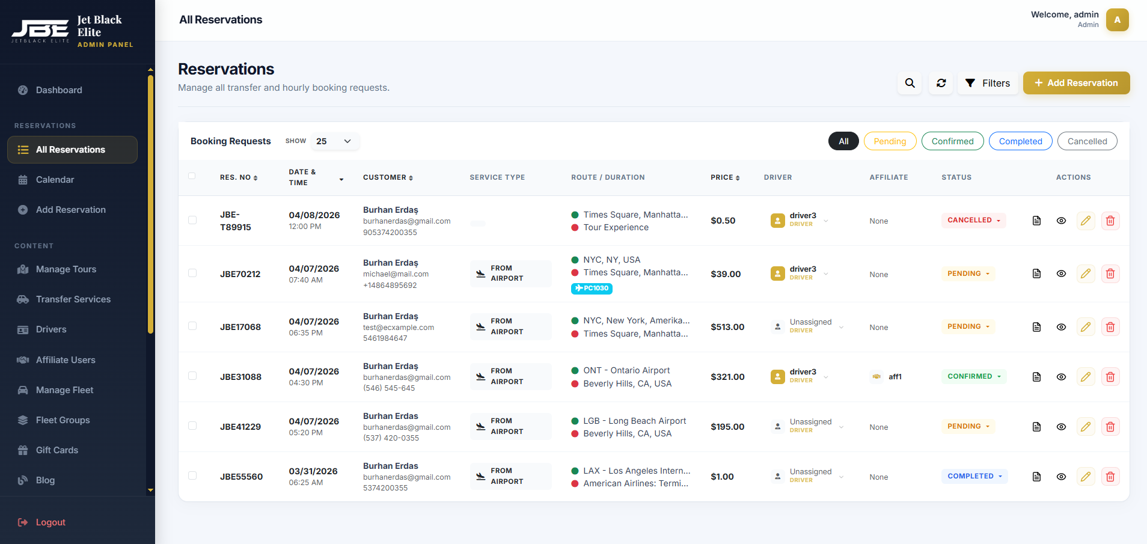Click the sidebar vertical scrollbar

pyautogui.click(x=150, y=204)
